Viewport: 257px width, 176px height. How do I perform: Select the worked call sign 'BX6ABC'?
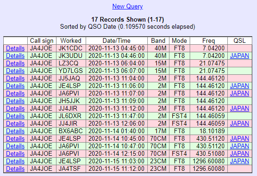click(71, 131)
